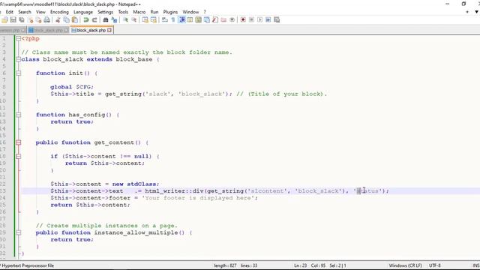
Task: Collapse the instance_allow_multiple() fold marker
Action: pyautogui.click(x=18, y=232)
